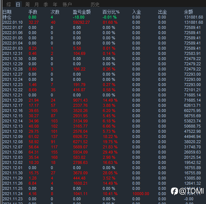Click balance 44946.94

(192, 136)
